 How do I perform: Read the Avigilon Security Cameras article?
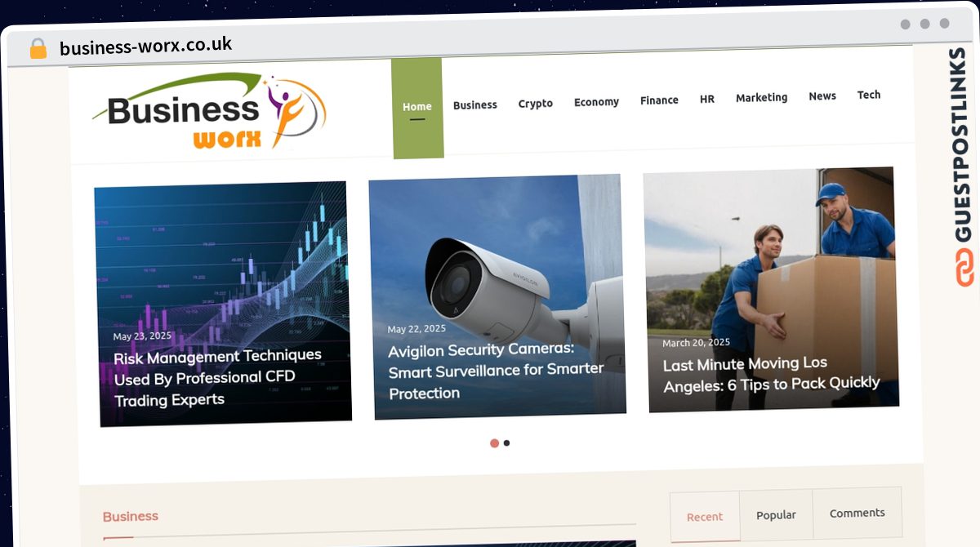496,370
